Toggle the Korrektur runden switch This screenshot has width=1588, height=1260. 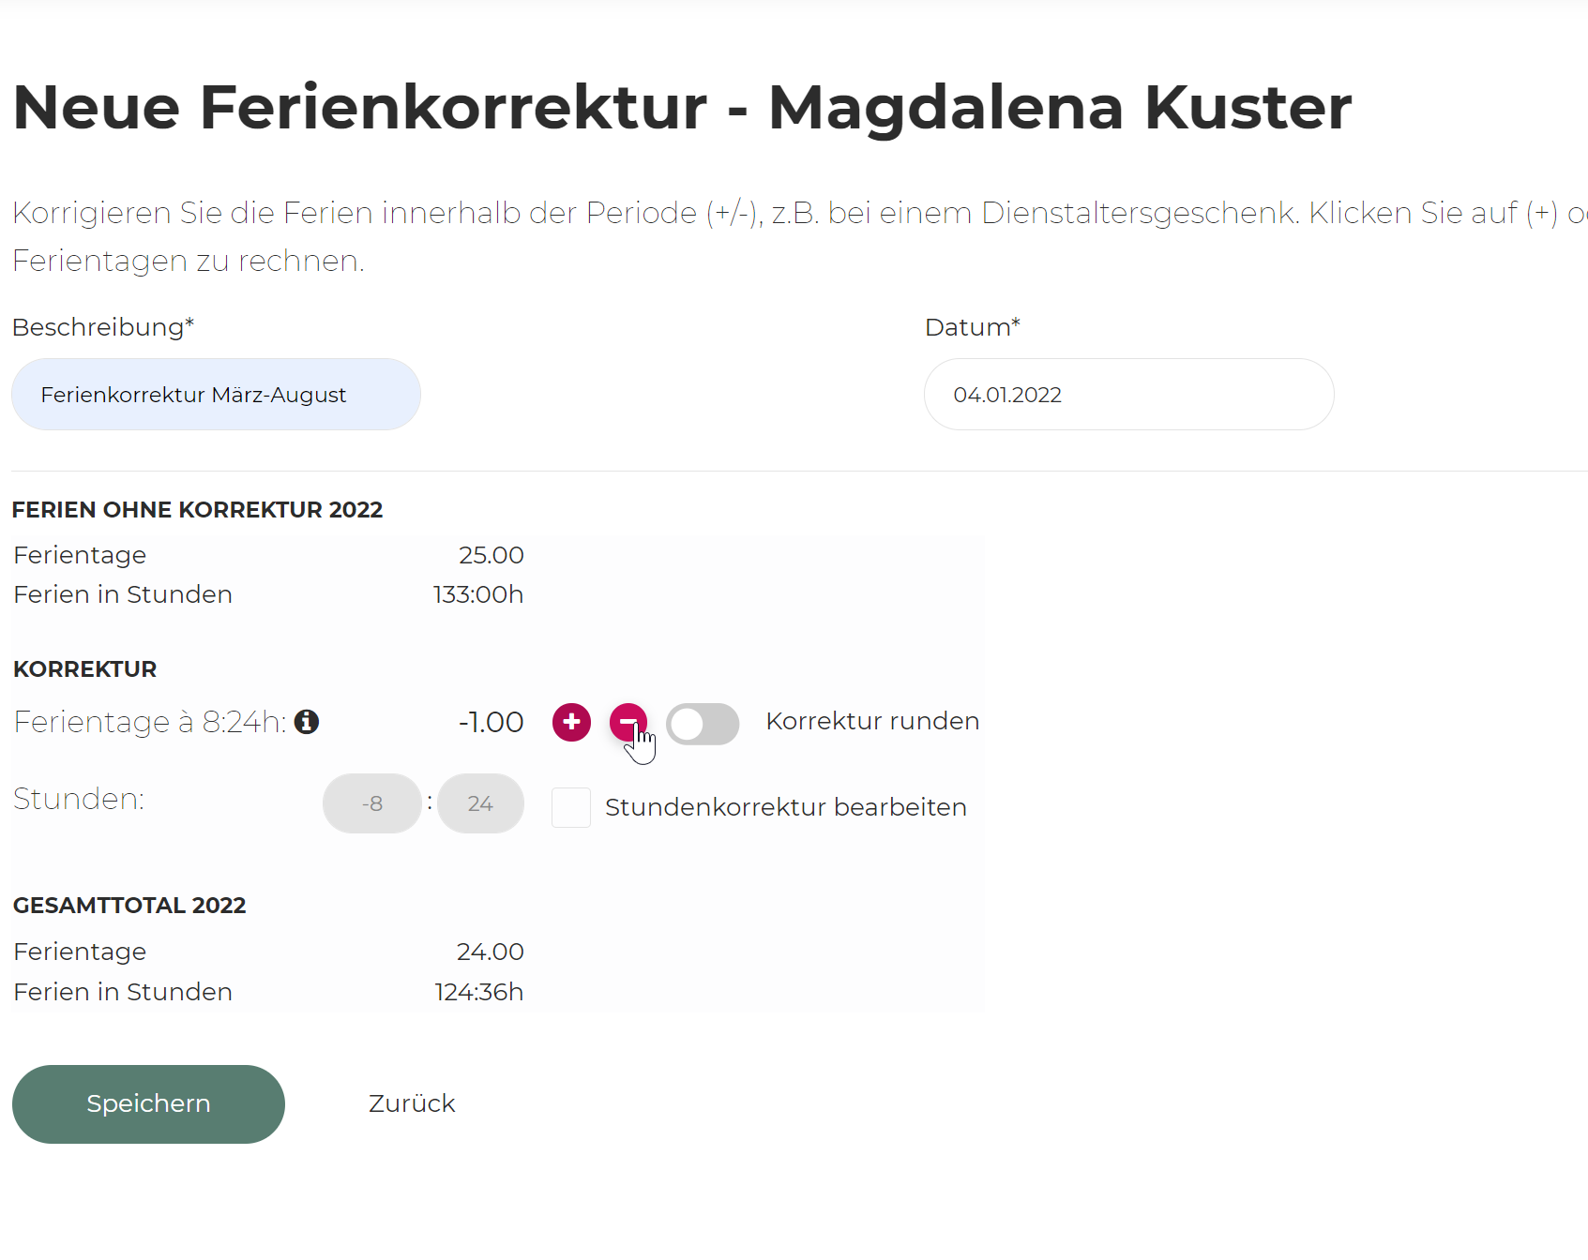tap(703, 724)
